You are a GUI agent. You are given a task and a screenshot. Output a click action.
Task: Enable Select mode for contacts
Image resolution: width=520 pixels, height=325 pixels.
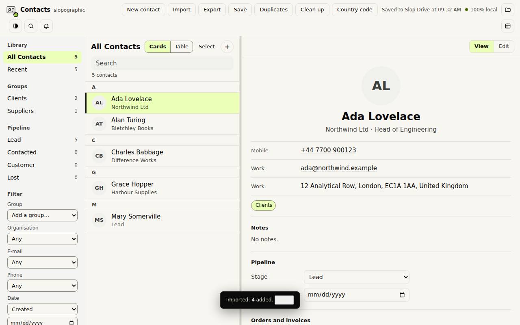click(207, 47)
